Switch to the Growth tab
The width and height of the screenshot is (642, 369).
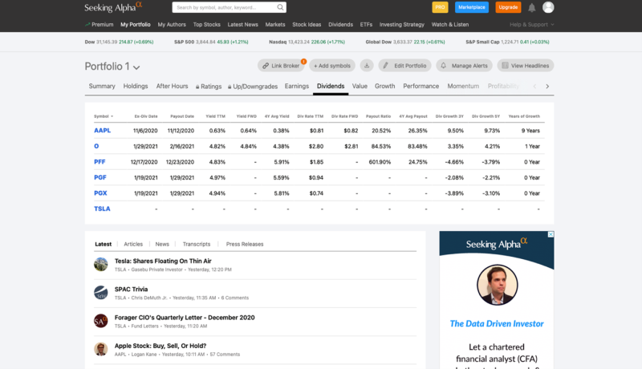385,87
